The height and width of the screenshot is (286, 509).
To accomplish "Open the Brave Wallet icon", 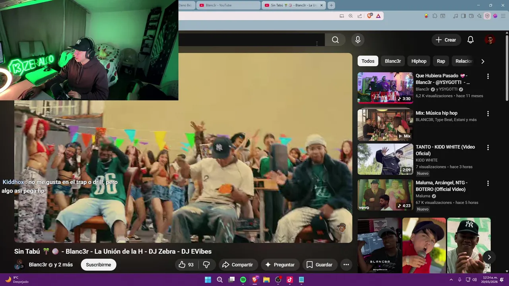I will tap(471, 16).
